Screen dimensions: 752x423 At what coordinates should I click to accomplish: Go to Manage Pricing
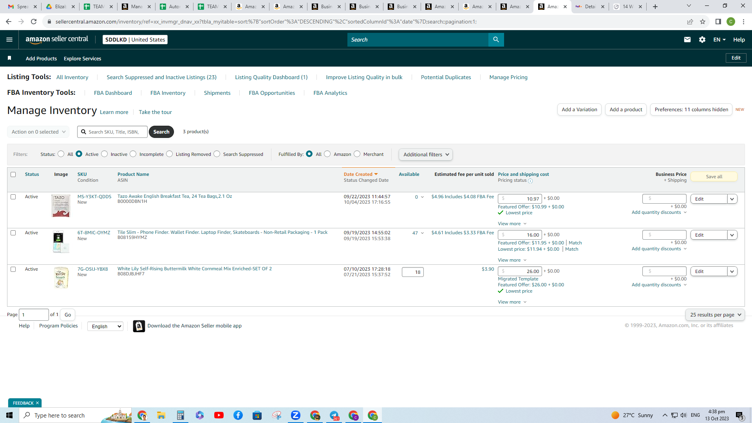(x=508, y=77)
